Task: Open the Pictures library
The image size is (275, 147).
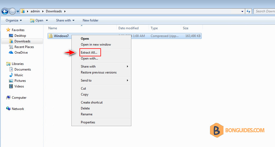Action: pyautogui.click(x=20, y=80)
